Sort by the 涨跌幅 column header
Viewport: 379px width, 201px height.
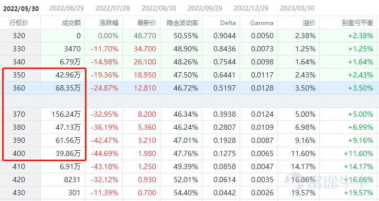coord(109,23)
